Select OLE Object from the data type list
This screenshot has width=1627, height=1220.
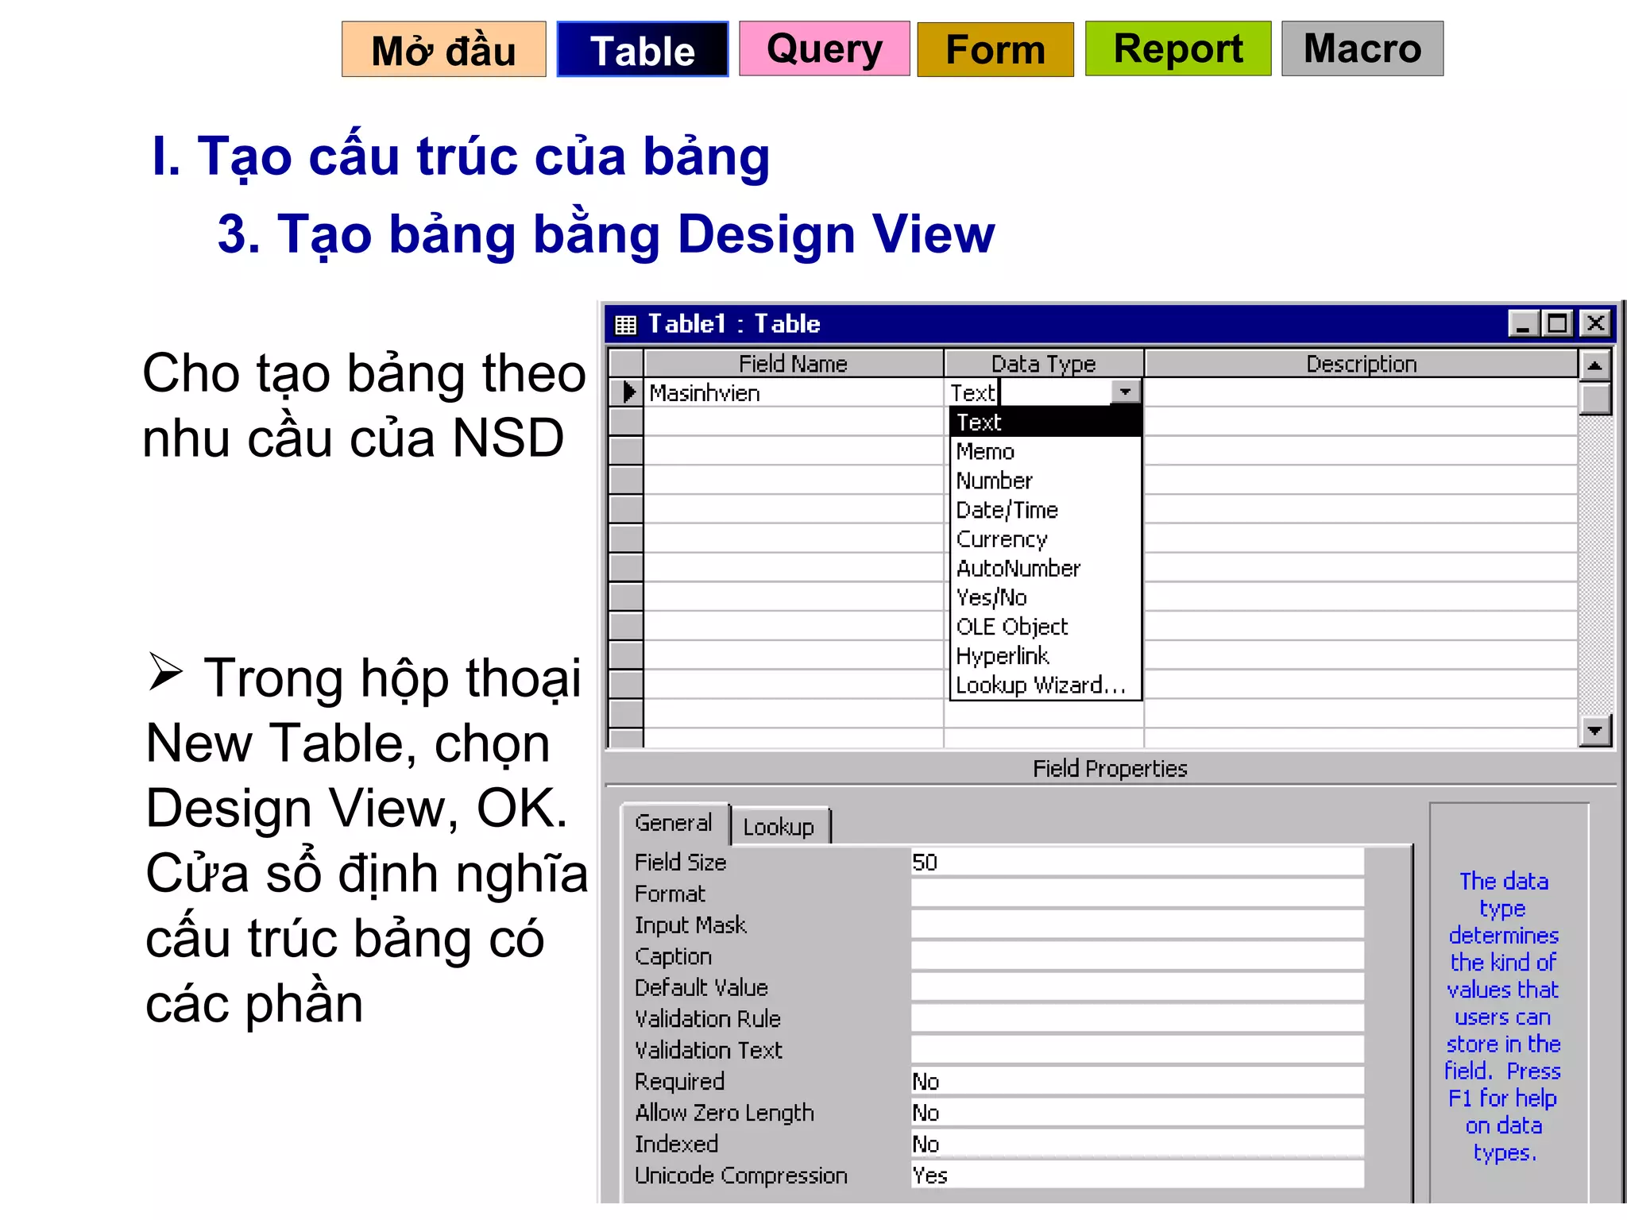1045,627
